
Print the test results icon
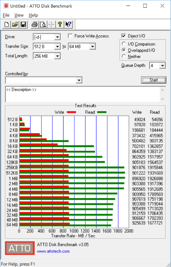[35, 25]
